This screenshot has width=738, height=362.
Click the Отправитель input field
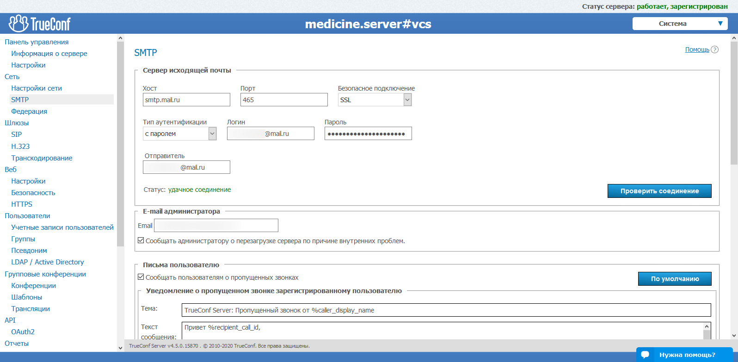[186, 167]
